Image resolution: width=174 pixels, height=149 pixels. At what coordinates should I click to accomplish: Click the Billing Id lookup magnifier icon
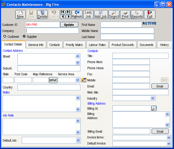click(x=154, y=108)
